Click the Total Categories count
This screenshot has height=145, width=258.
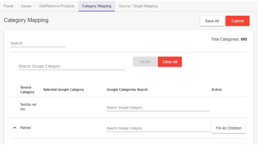(229, 39)
